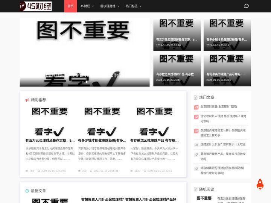
Task: Expand the 区块链财经 dropdown arrow
Action: click(x=118, y=6)
